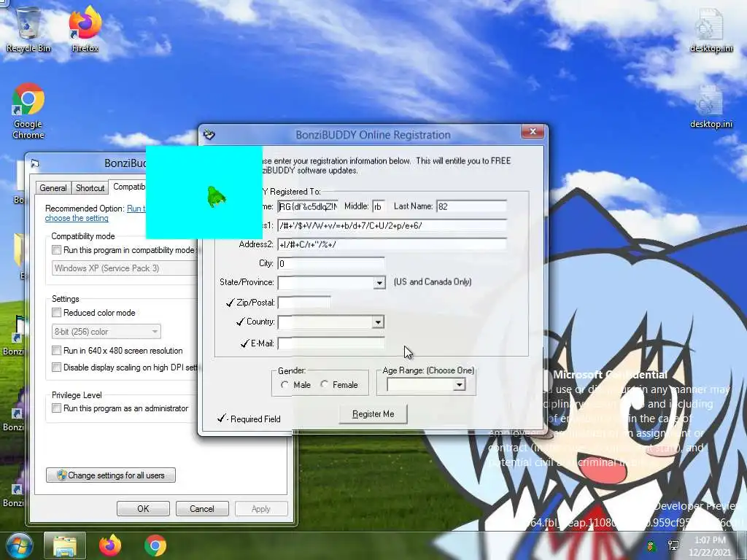Enable Run this program in compatibility mode
Viewport: 747px width, 560px height.
click(x=57, y=250)
